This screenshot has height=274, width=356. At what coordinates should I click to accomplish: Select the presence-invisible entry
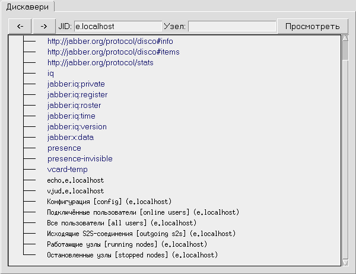click(80, 159)
